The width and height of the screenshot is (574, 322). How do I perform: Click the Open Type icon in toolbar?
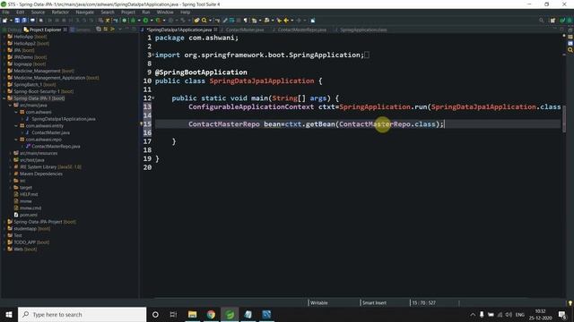pos(196,21)
